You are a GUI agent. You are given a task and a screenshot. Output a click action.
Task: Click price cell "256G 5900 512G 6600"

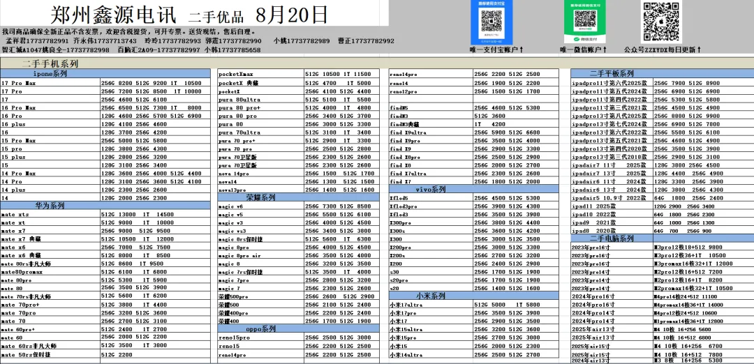(517, 132)
